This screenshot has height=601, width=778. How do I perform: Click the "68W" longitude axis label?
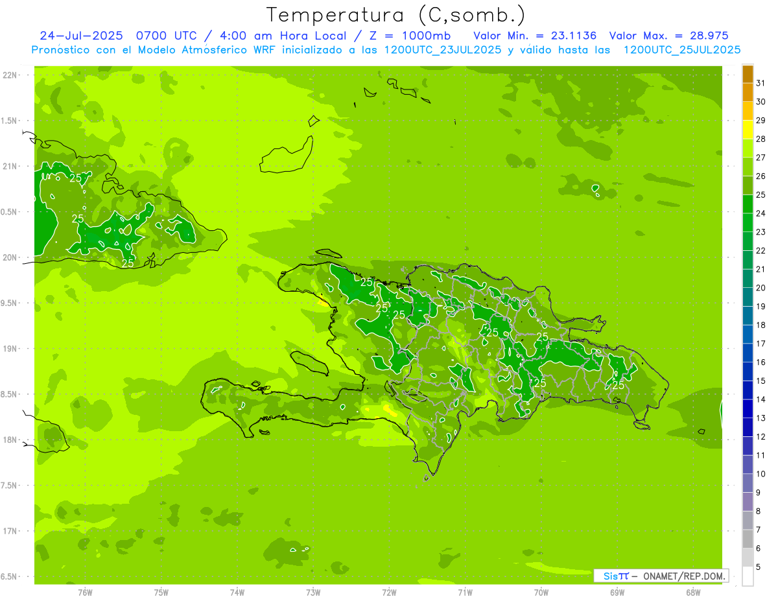693,592
